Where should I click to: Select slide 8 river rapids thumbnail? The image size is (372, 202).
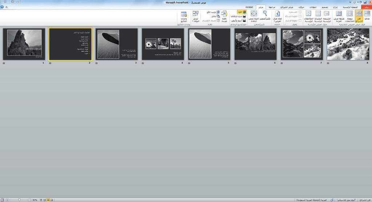pyautogui.click(x=348, y=44)
